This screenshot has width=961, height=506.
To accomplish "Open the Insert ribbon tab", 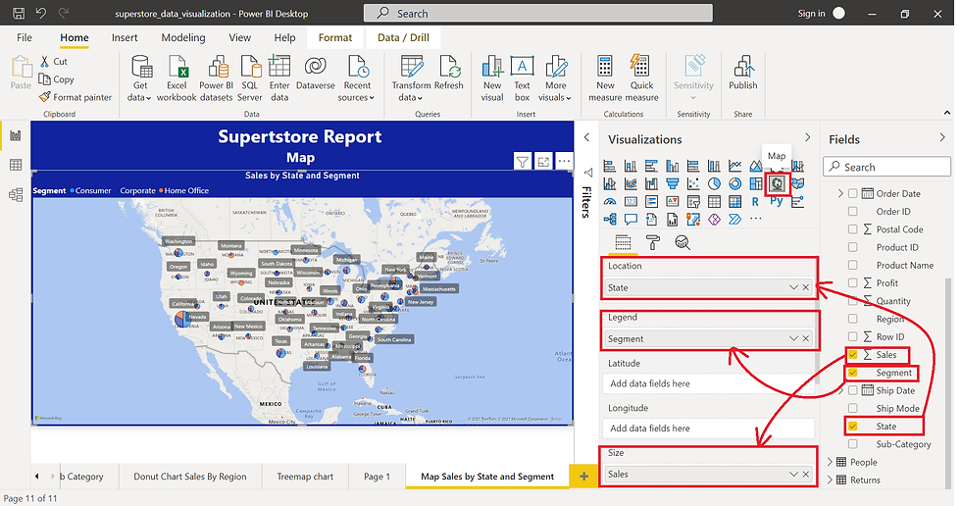I will (125, 38).
